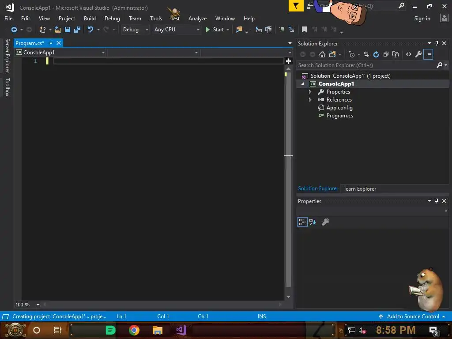Click the Navigate Backward arrow icon
Screen dimensions: 452x339
14,30
